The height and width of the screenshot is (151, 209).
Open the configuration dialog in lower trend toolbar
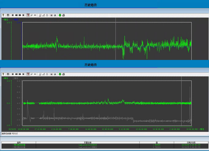[8, 74]
